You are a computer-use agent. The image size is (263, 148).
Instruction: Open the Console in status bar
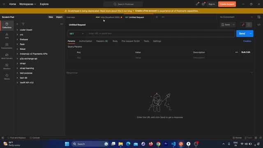tap(35, 138)
